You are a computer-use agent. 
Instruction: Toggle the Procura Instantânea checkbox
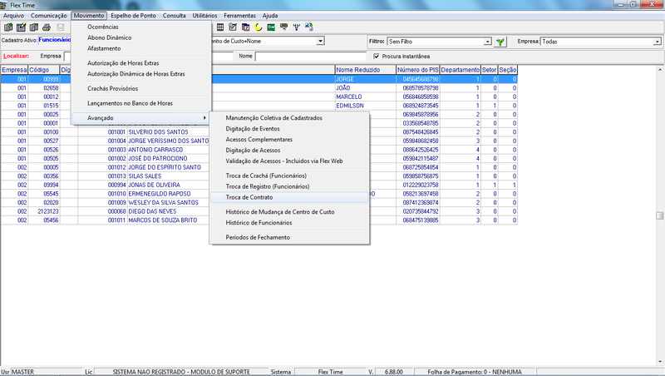pyautogui.click(x=377, y=56)
